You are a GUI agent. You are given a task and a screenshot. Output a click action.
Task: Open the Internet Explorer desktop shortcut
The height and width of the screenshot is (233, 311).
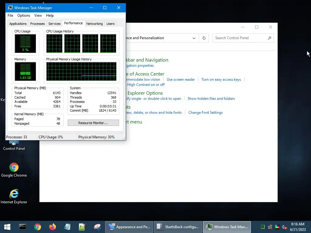click(x=14, y=197)
